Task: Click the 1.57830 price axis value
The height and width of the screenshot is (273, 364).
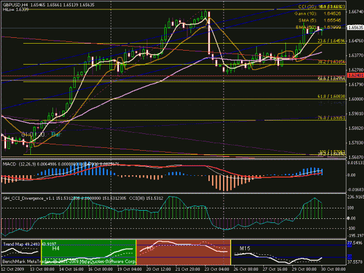Action: (356, 143)
